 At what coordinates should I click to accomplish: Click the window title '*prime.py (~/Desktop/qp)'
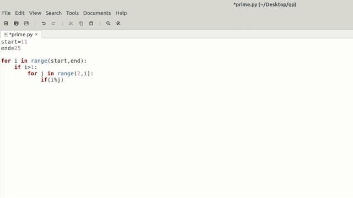265,4
